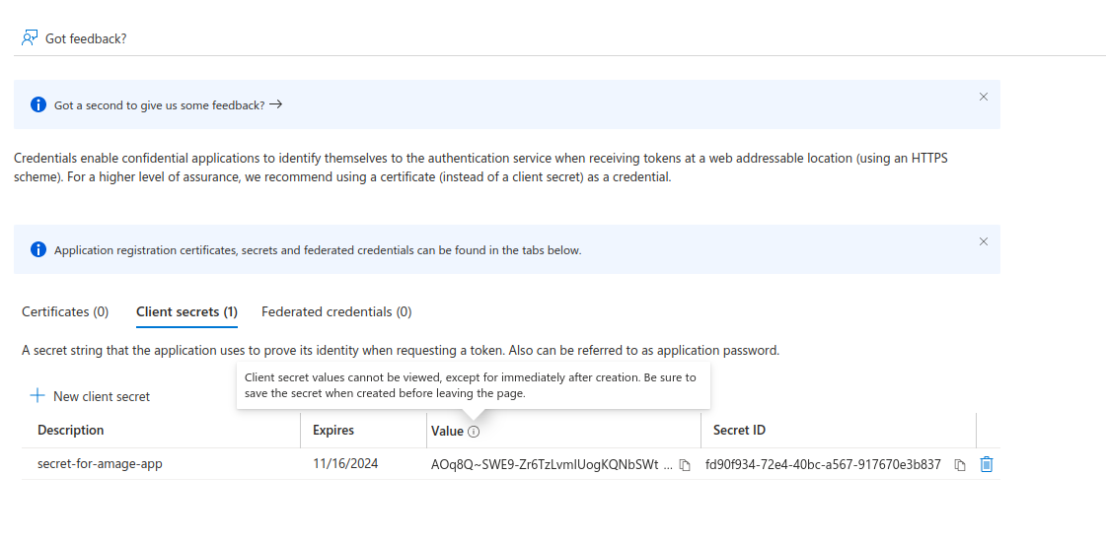The width and height of the screenshot is (1106, 543).
Task: Click the New client secret button
Action: tap(91, 396)
